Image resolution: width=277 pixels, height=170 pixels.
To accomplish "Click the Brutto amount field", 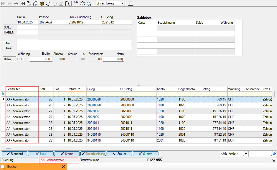I will coord(41,59).
